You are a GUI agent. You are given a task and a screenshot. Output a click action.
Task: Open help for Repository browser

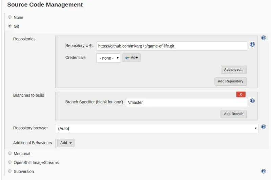(x=264, y=127)
